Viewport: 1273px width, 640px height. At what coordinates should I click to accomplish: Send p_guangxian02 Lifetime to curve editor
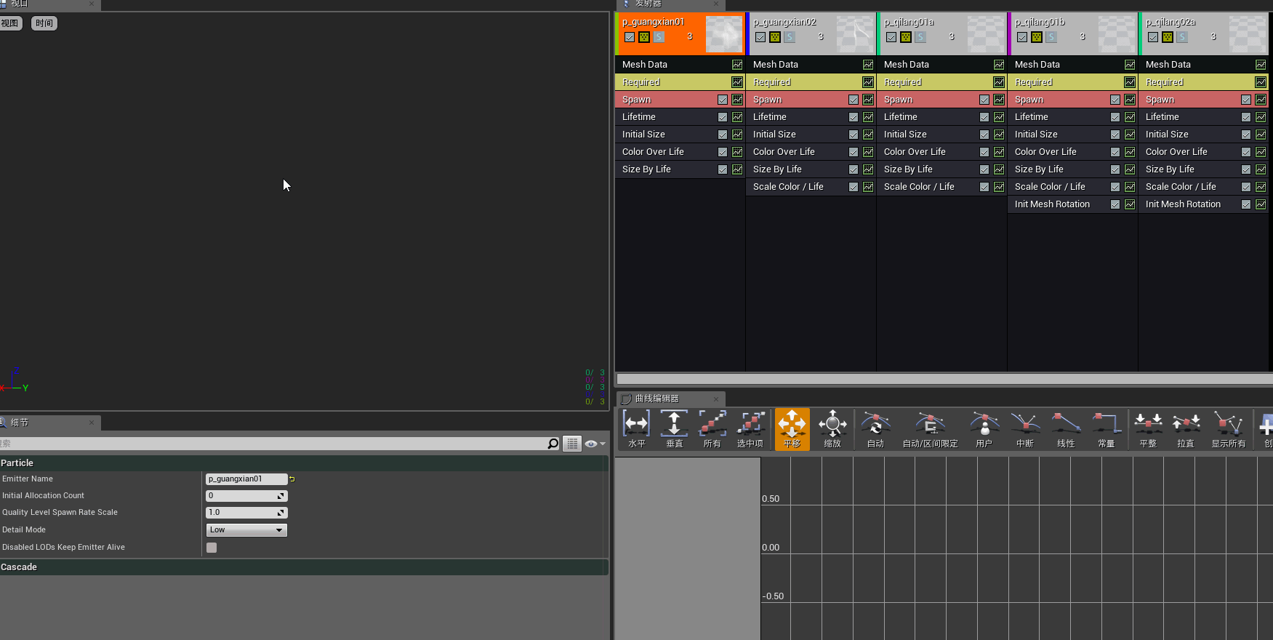tap(868, 117)
